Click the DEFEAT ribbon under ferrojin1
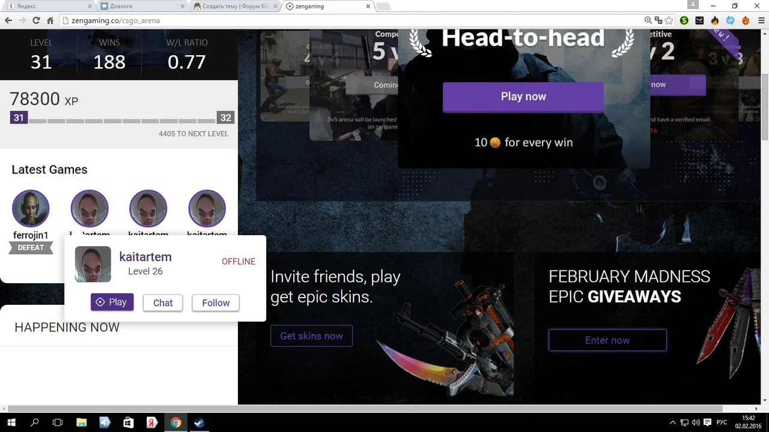 pos(31,248)
